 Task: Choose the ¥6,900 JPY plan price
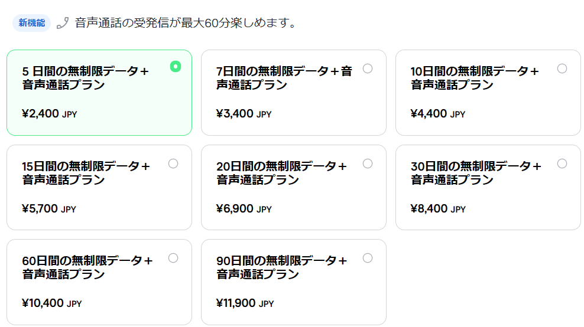(x=244, y=209)
